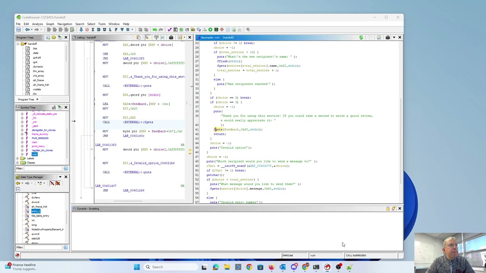
Task: Clear the Console with the broom icon
Action: point(394,209)
